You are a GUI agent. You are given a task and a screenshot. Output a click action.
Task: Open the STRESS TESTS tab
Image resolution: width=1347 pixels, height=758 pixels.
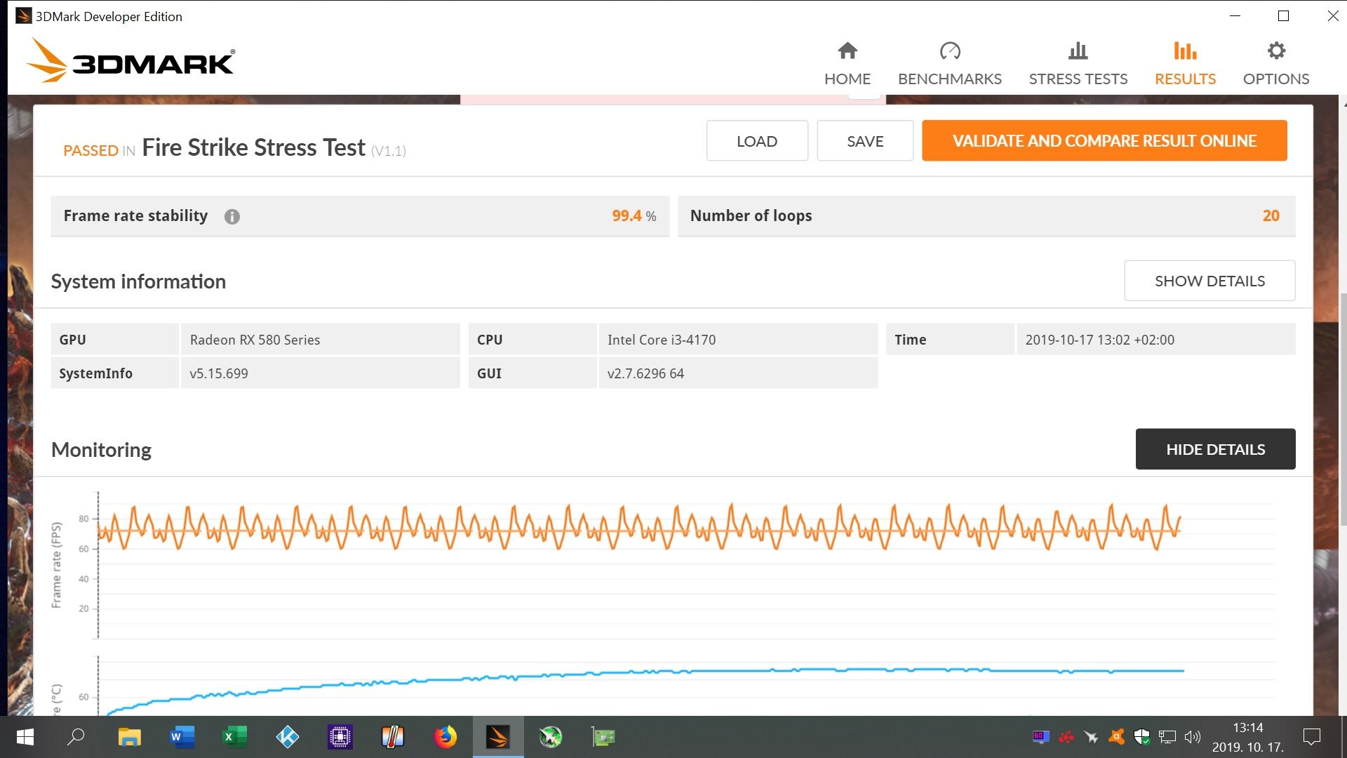[x=1078, y=63]
